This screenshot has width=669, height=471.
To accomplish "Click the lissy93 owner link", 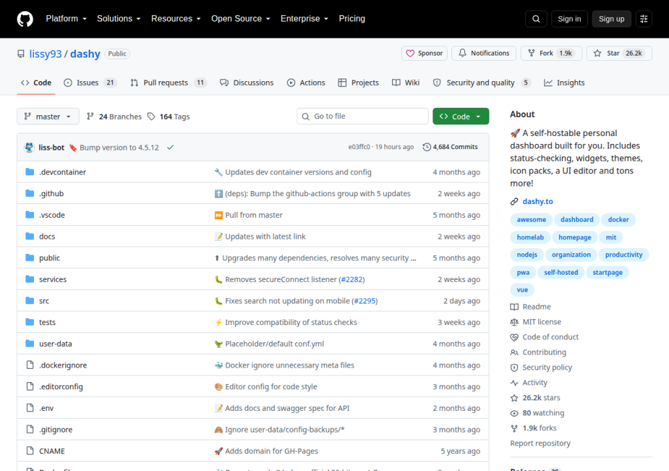I will (46, 54).
